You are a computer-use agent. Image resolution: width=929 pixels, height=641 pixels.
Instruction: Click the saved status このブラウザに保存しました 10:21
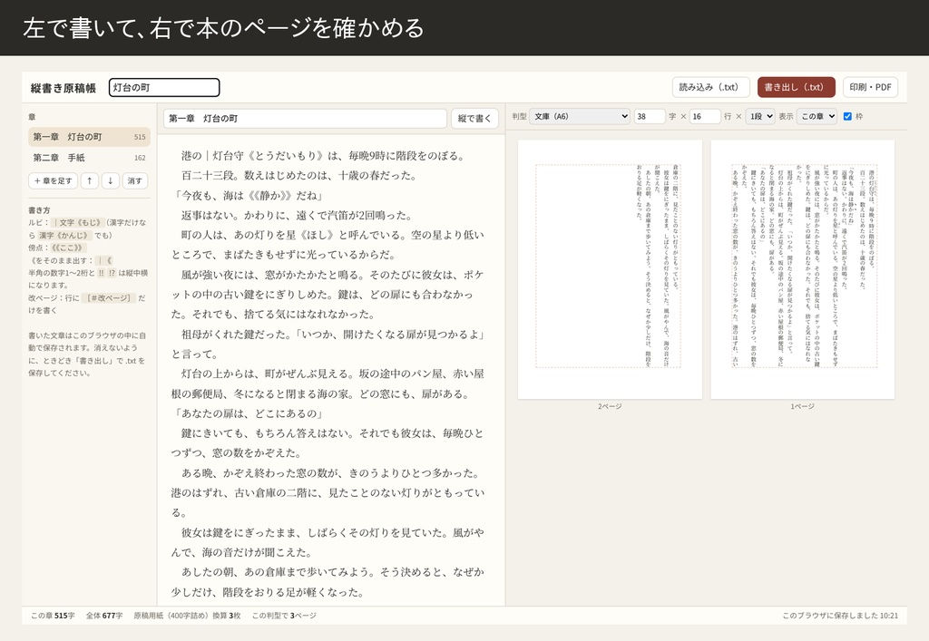[840, 616]
